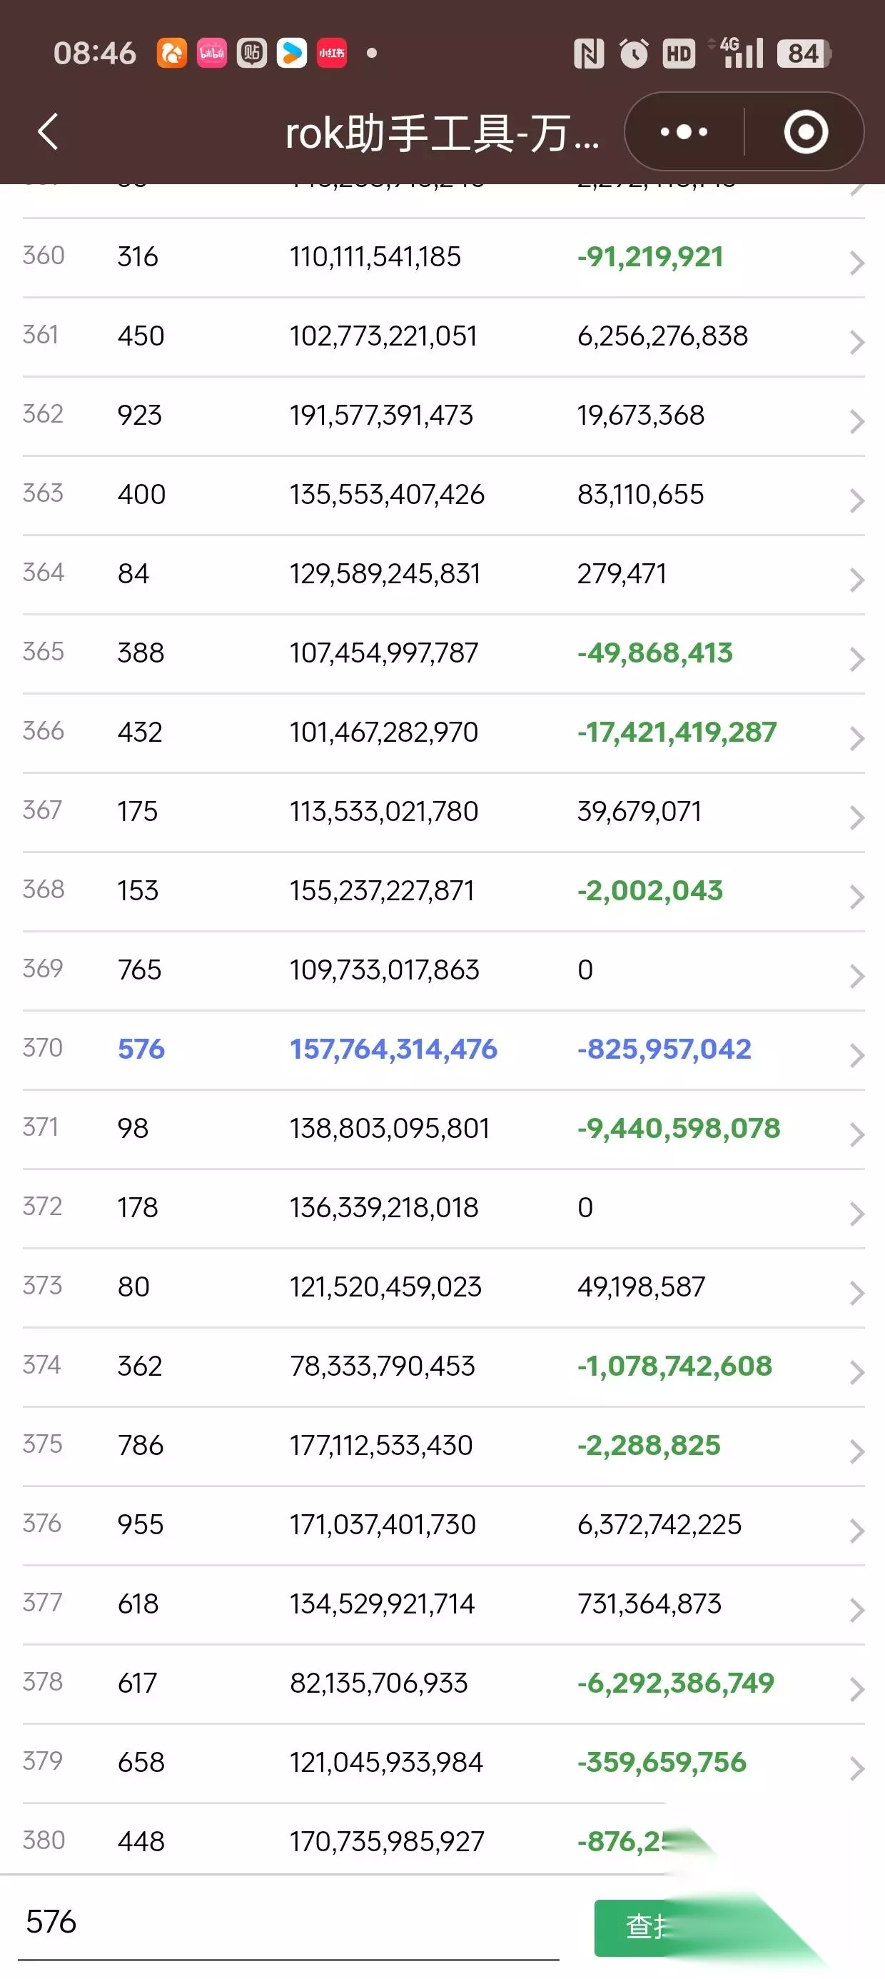This screenshot has width=885, height=1979.
Task: Tap the battery indicator showing 84
Action: coord(804,53)
